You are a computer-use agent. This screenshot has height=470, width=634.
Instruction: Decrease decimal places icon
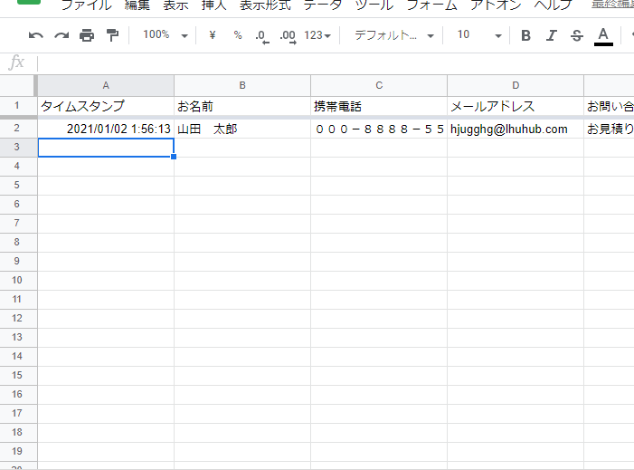pos(261,36)
